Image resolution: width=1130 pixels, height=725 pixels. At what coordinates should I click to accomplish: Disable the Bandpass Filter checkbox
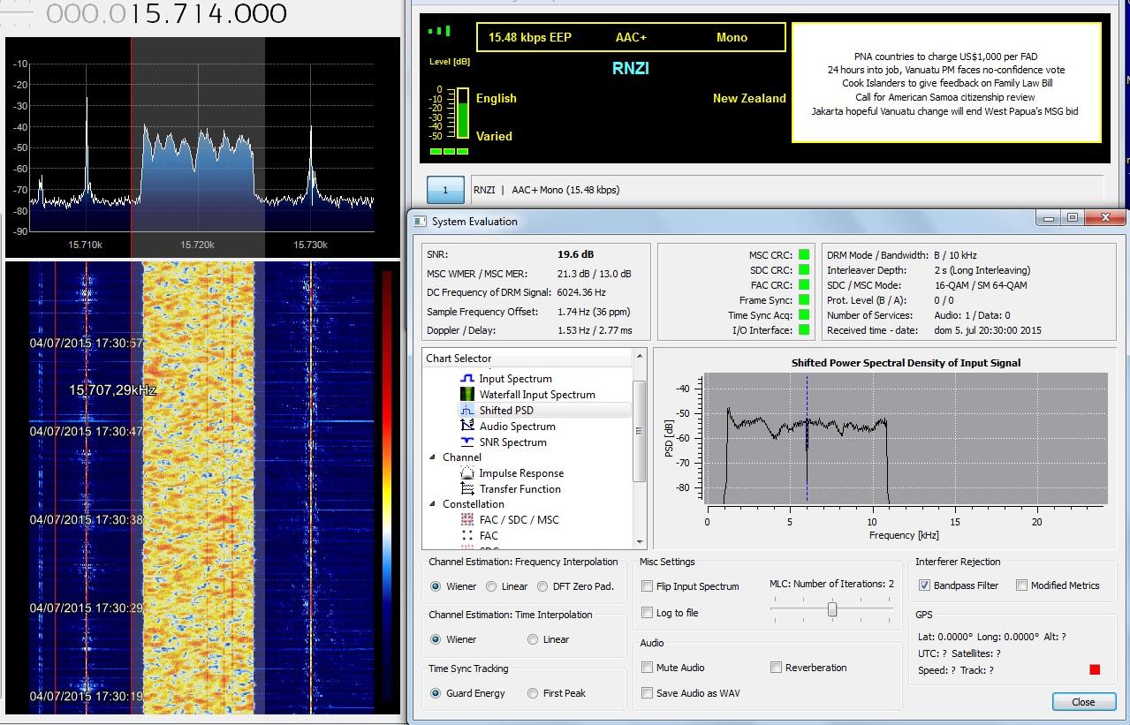click(x=924, y=585)
